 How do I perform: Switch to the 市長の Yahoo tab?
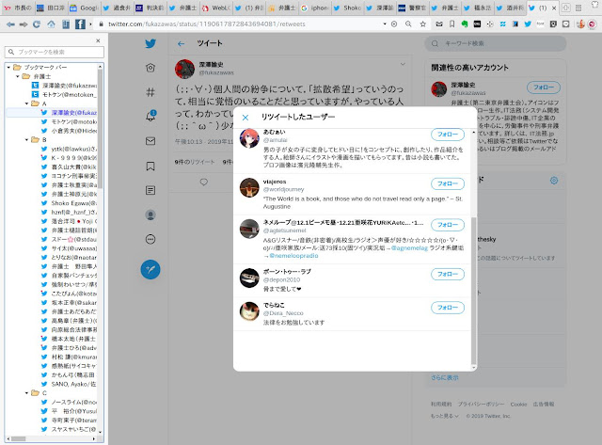(x=19, y=8)
